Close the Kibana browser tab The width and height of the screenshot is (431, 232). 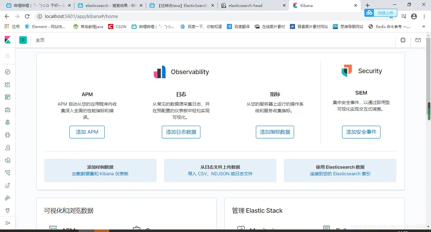(x=356, y=5)
